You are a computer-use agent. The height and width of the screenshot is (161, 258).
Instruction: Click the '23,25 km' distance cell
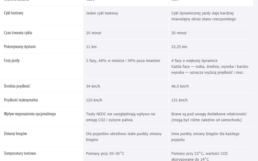point(179,47)
